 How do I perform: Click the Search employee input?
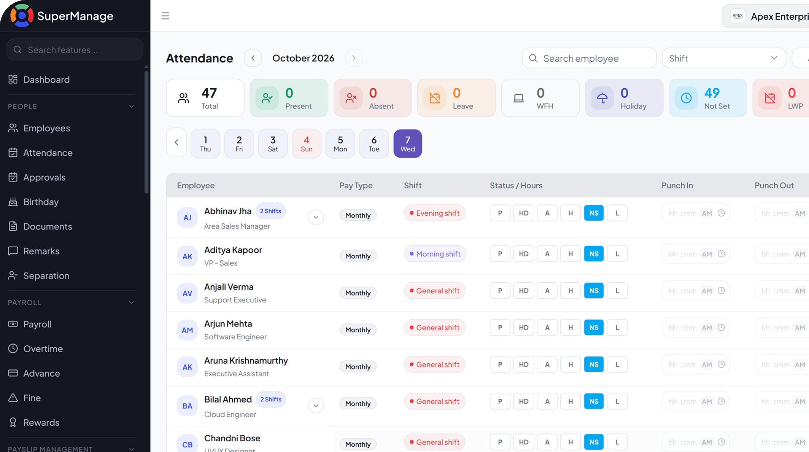(589, 58)
